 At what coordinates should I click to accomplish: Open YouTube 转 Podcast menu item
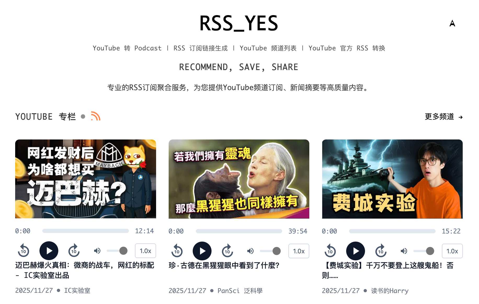127,48
